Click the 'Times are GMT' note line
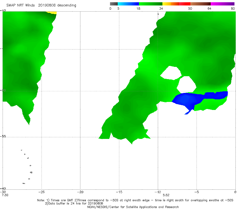The height and width of the screenshot is (209, 238). 135,200
